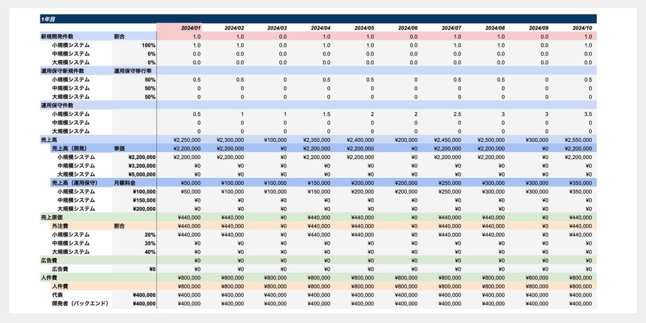Select the 開発者（バックエンド） row label

coord(80,303)
